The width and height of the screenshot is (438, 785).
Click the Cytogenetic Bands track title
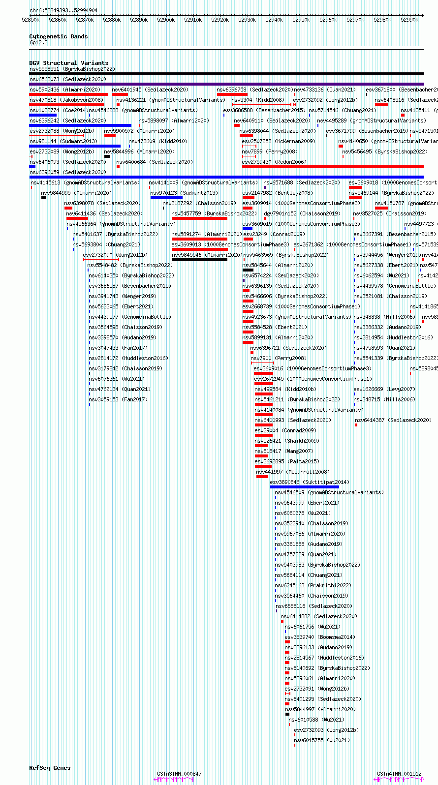pyautogui.click(x=59, y=36)
